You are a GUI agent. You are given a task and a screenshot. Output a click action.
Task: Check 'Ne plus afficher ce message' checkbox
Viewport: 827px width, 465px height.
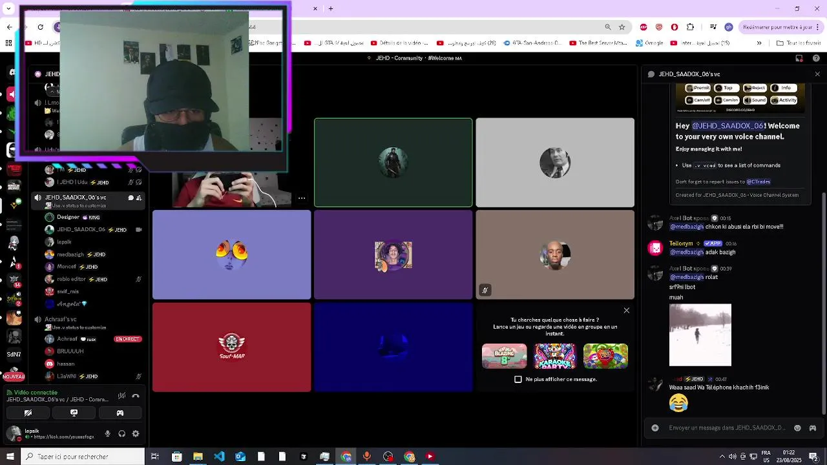(x=518, y=379)
